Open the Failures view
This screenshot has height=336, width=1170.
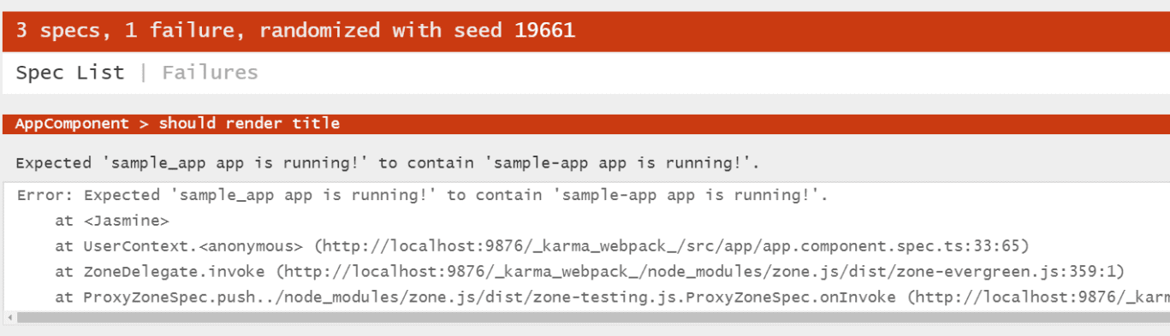coord(210,73)
